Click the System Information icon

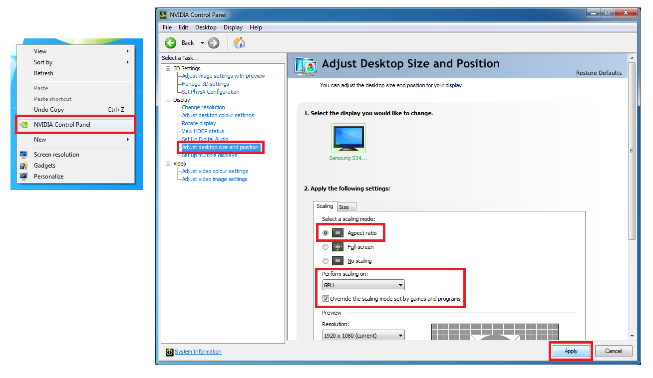(x=170, y=352)
